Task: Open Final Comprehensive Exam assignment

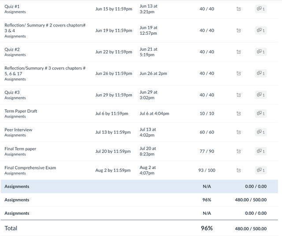Action: pos(30,168)
